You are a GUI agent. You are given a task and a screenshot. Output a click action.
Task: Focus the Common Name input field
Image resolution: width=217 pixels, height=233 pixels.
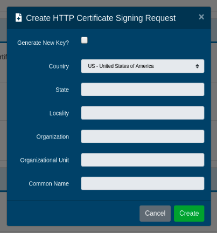pos(143,183)
